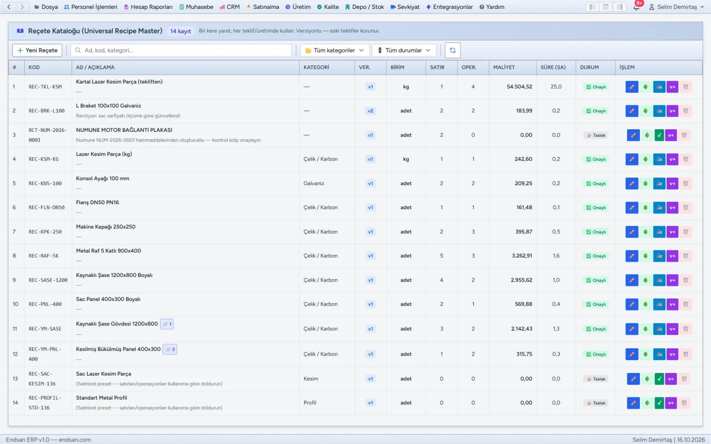Click the trash delete icon for REC-KNS-100
This screenshot has height=444, width=711.
pos(686,183)
